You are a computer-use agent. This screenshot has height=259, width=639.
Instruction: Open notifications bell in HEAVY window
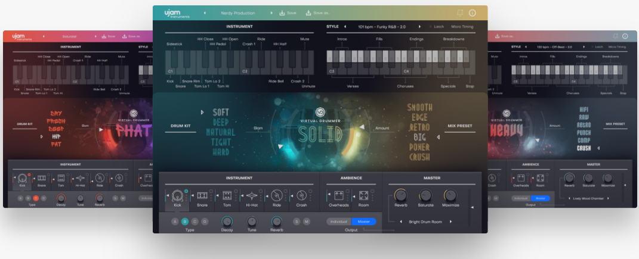tap(615, 36)
